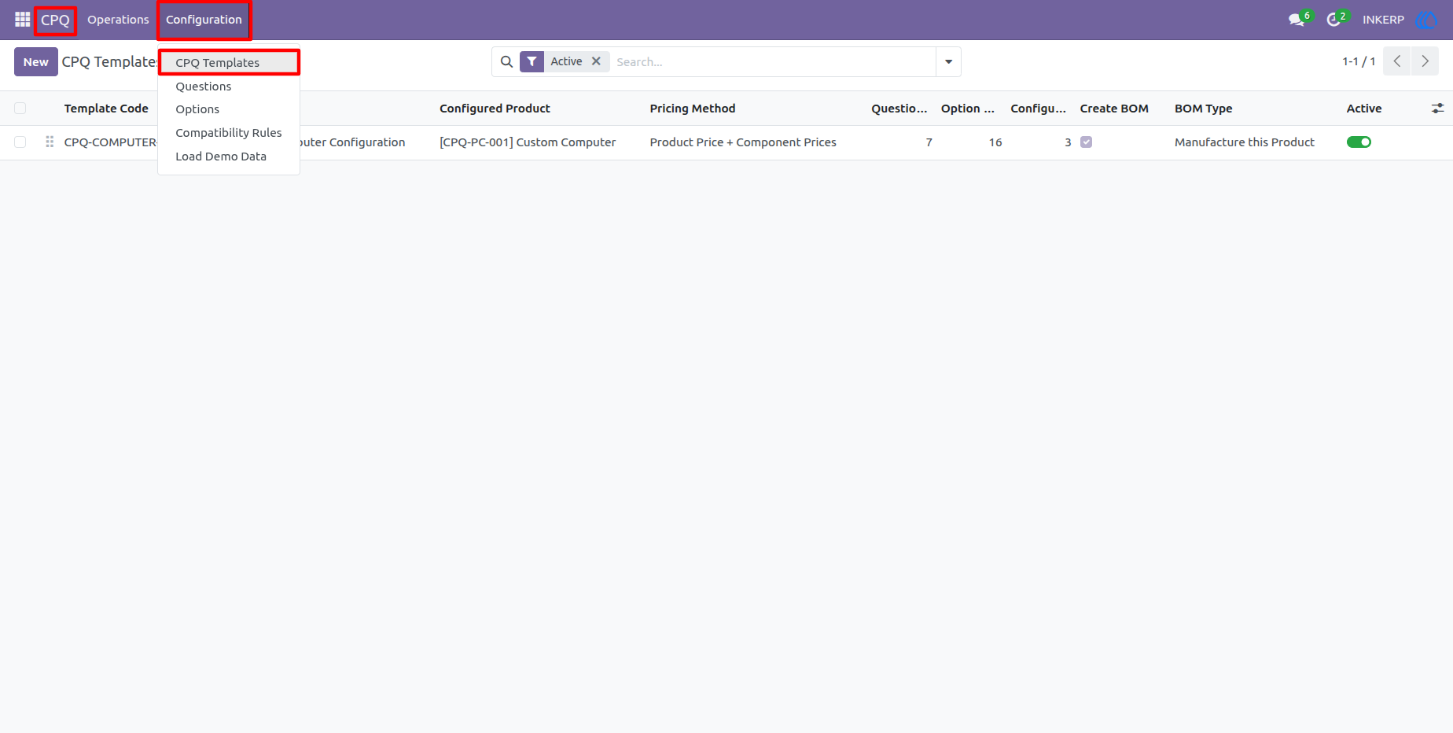Sort by Pricing Method column header

point(693,109)
